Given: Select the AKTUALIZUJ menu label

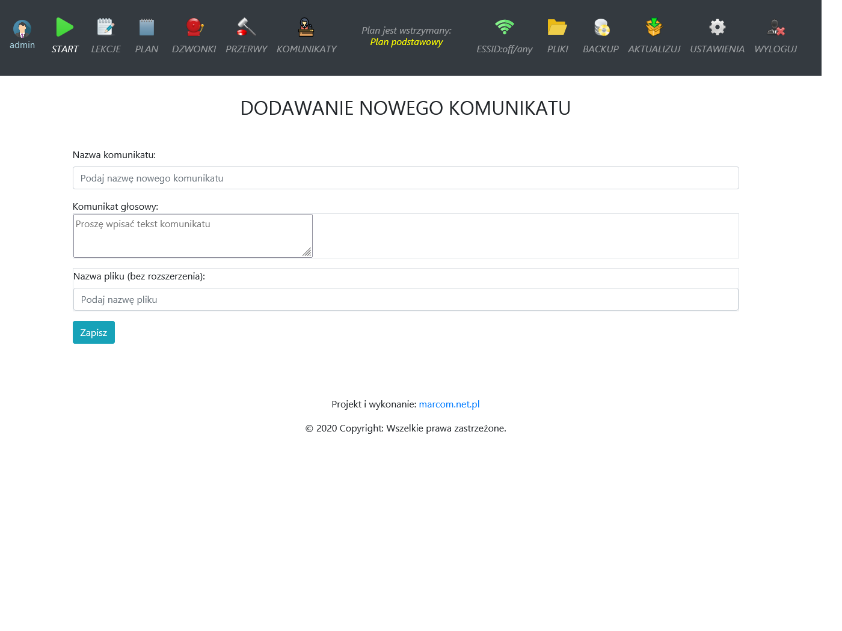Looking at the screenshot, I should (654, 49).
